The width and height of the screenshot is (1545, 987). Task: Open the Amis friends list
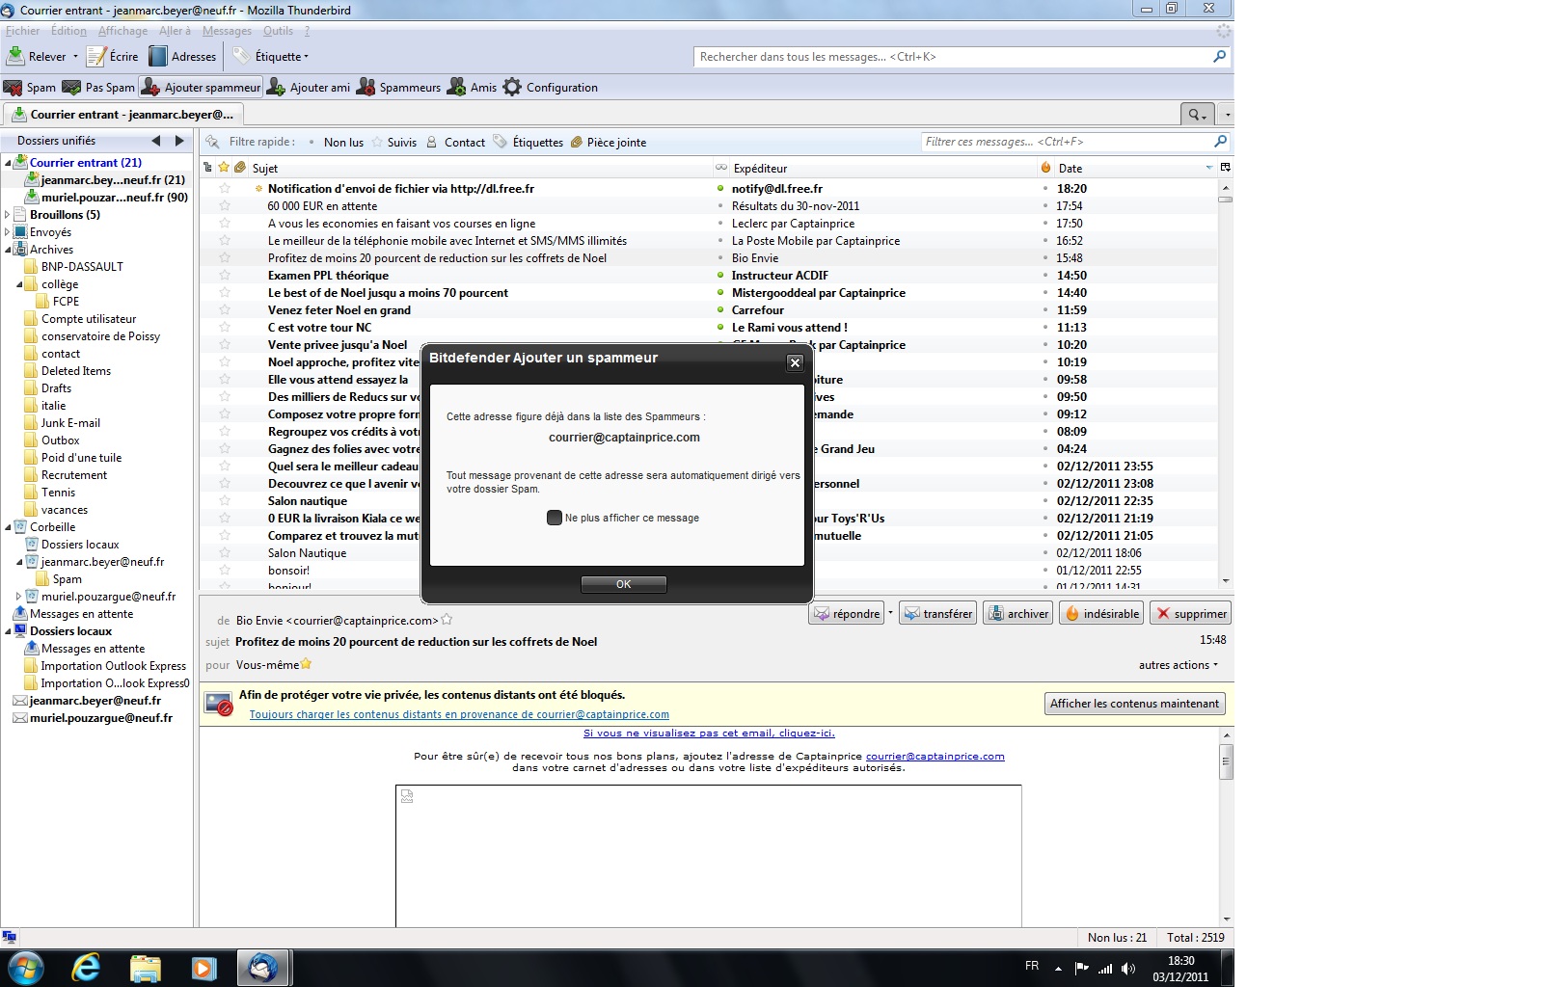[472, 88]
